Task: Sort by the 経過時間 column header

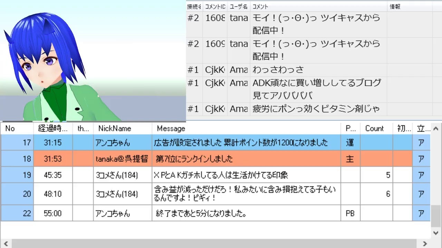Action: tap(53, 128)
